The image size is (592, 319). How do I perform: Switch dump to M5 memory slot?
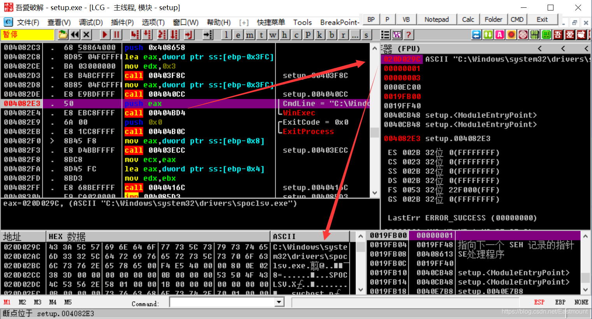click(68, 302)
